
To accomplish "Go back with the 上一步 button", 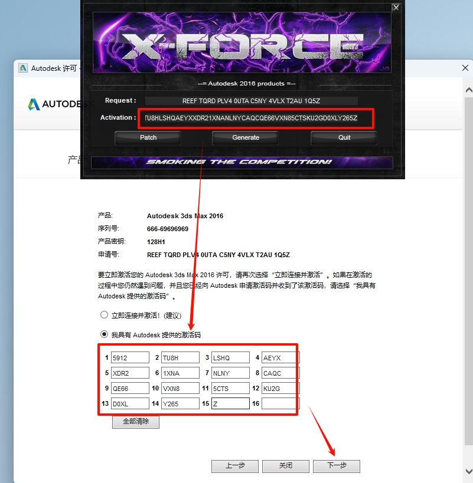I will click(x=235, y=465).
